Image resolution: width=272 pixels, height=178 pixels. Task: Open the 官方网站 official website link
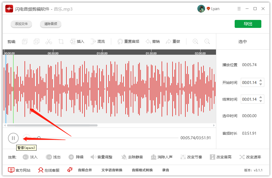(19, 170)
